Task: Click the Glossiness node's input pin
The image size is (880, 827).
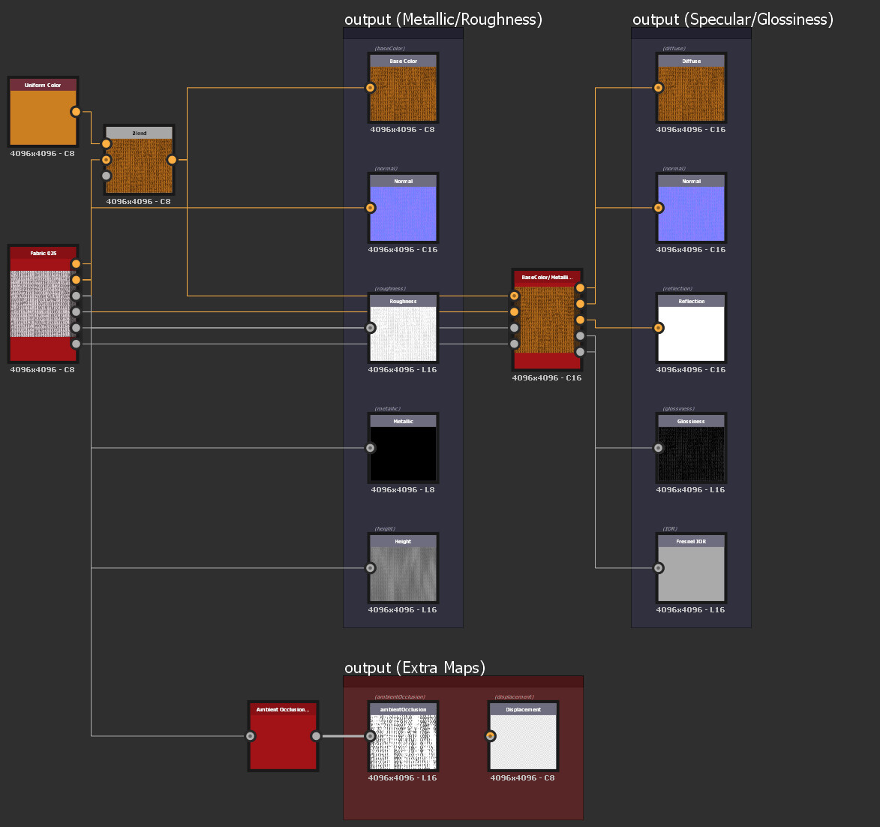Action: [659, 448]
